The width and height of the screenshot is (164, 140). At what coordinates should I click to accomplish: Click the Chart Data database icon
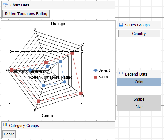click(6, 5)
